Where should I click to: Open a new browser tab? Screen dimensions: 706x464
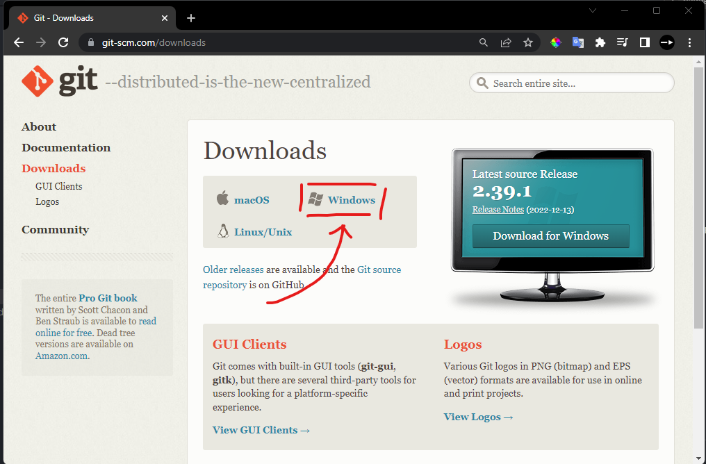[x=191, y=18]
